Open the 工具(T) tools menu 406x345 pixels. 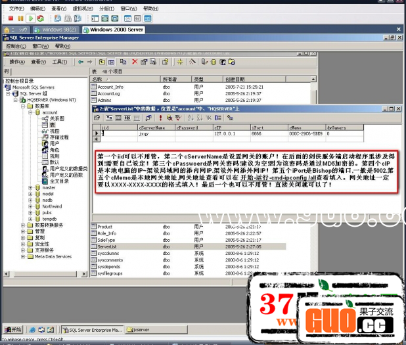click(60, 62)
